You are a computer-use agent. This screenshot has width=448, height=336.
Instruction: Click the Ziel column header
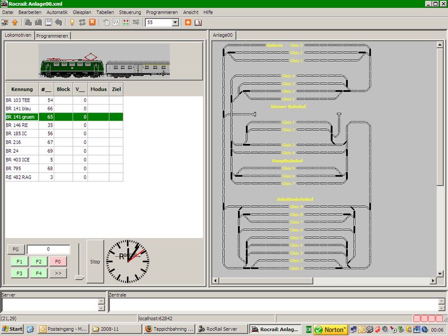click(116, 89)
